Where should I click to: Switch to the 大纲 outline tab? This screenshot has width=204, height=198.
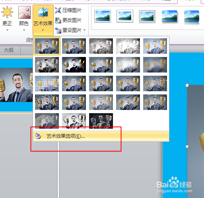point(9,50)
